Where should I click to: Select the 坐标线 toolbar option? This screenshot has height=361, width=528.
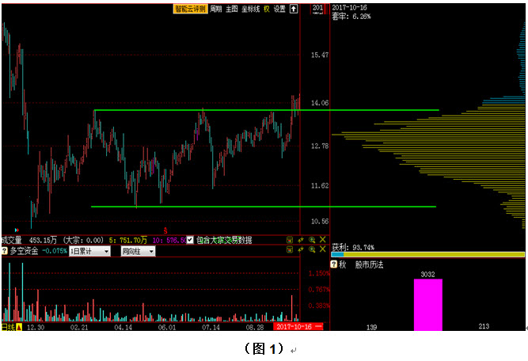(x=249, y=9)
